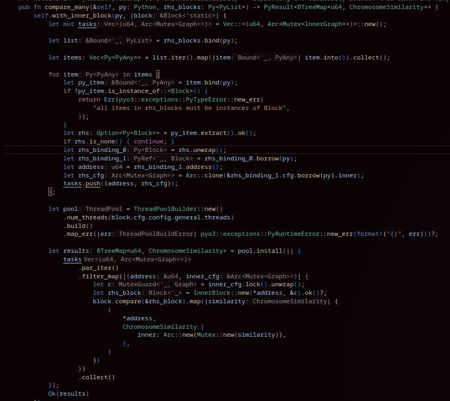Click the address() method call
Image resolution: width=450 pixels, height=401 pixels.
tap(202, 167)
